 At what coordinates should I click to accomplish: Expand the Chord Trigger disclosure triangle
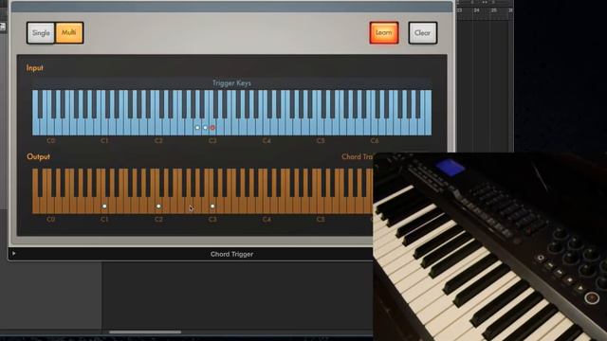point(13,254)
